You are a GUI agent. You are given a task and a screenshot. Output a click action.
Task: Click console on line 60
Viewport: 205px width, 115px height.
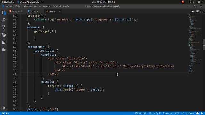click(x=40, y=19)
